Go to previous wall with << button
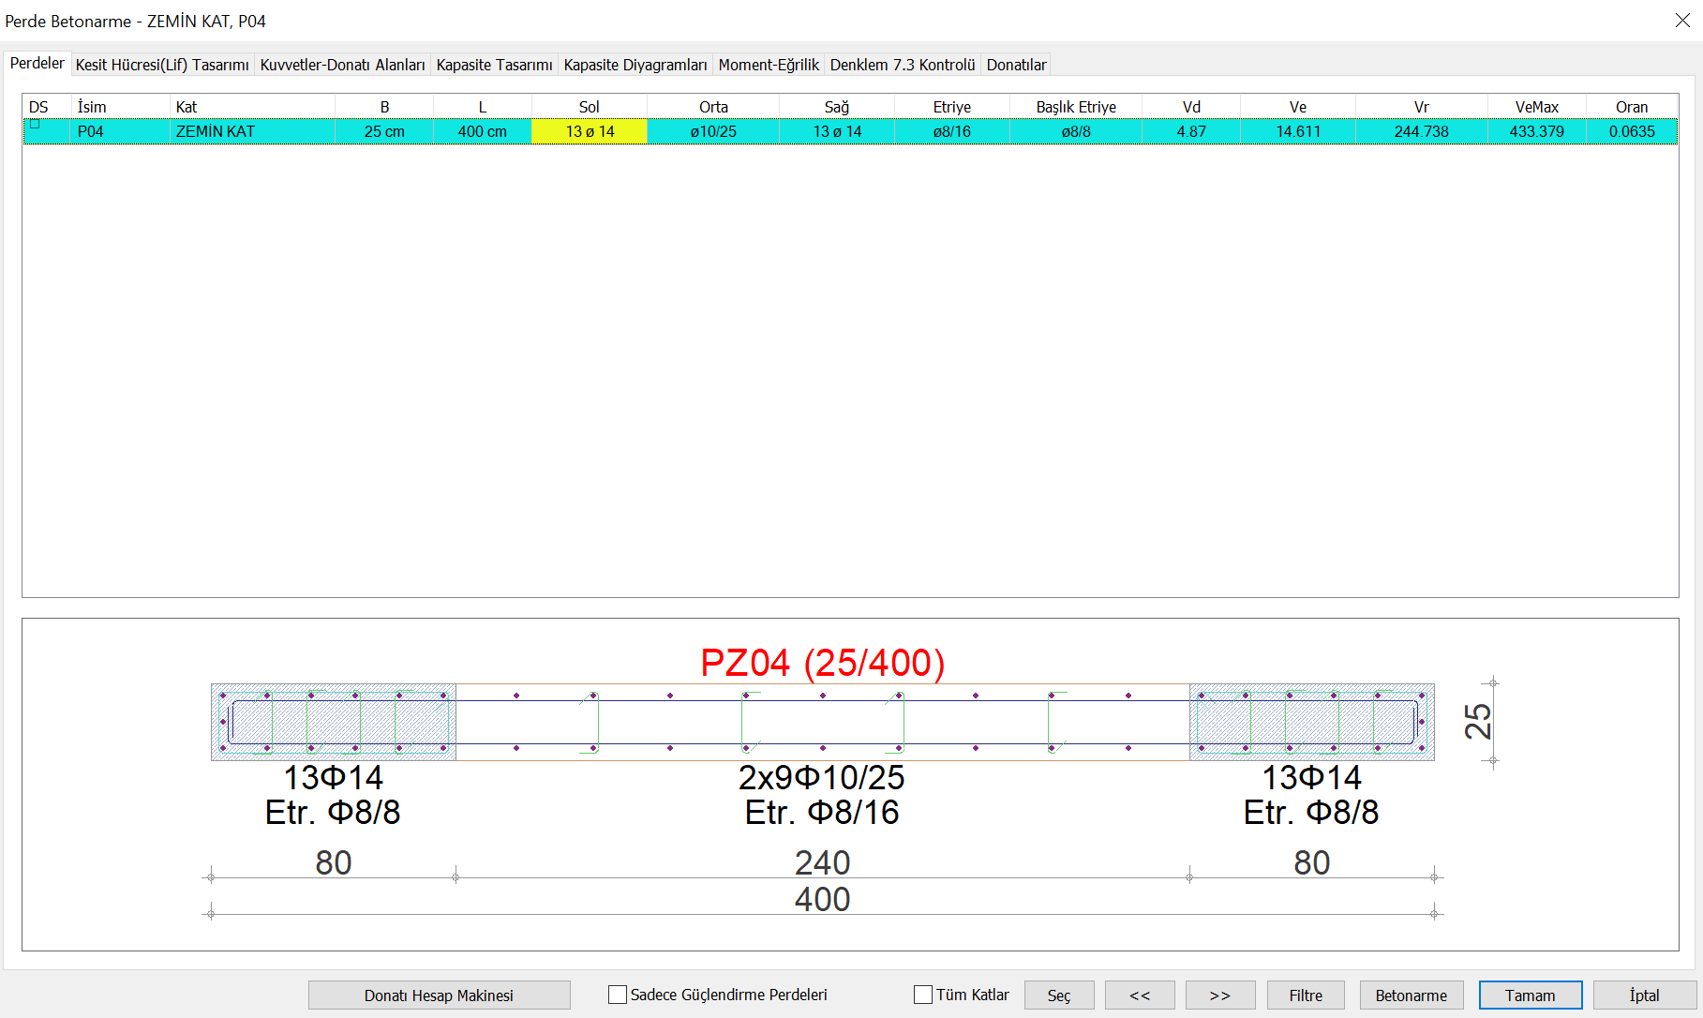Viewport: 1703px width, 1018px height. tap(1139, 996)
